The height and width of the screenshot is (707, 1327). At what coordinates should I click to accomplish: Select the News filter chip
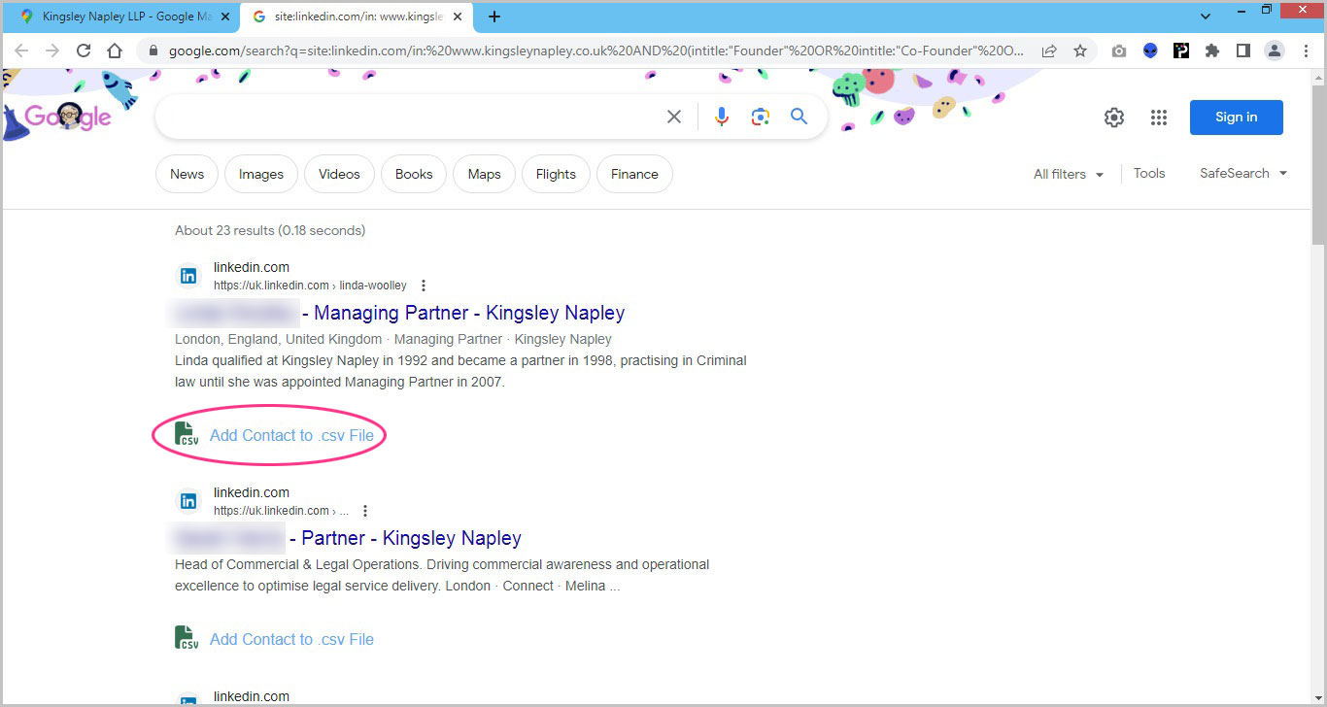coord(187,175)
